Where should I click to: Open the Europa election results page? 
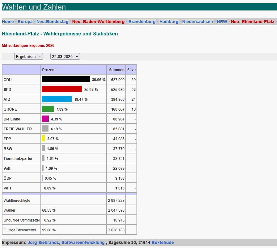tap(25, 22)
